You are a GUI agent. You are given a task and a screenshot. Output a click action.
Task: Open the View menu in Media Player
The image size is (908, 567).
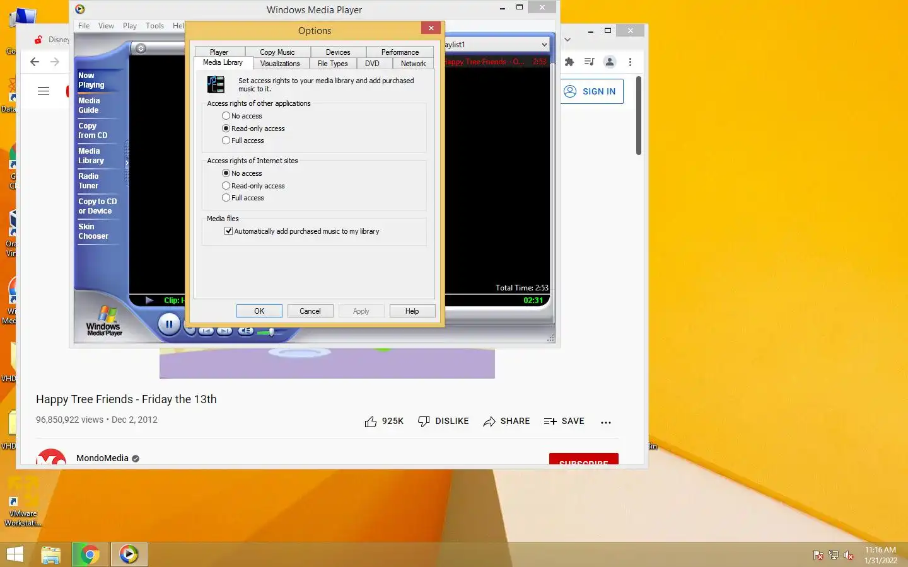click(106, 26)
